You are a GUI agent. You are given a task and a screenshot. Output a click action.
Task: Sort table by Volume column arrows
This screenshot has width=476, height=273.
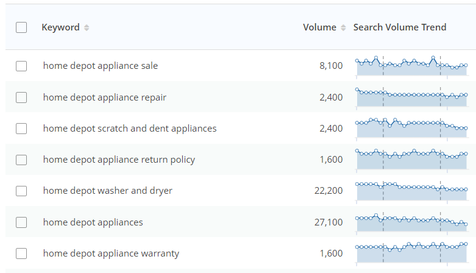343,27
